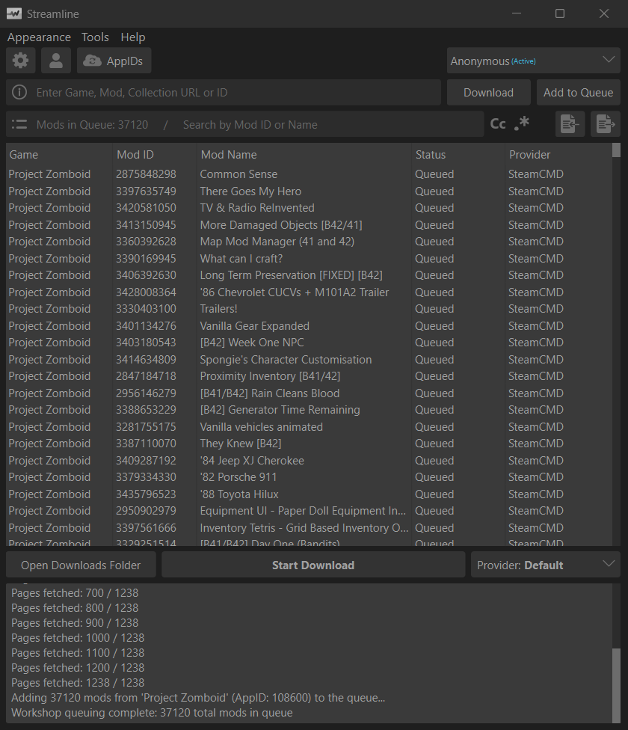Click the mod table scrollbar thumb
This screenshot has height=730, width=628.
click(x=616, y=150)
